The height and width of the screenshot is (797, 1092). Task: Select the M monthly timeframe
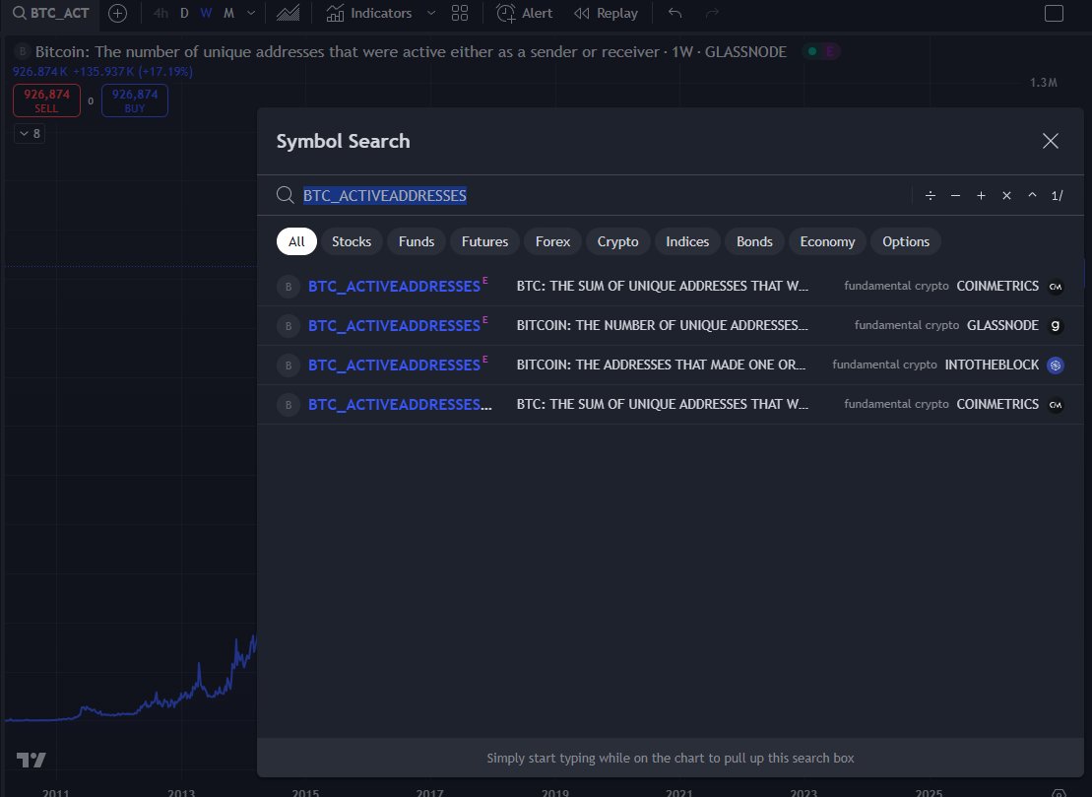(x=228, y=13)
